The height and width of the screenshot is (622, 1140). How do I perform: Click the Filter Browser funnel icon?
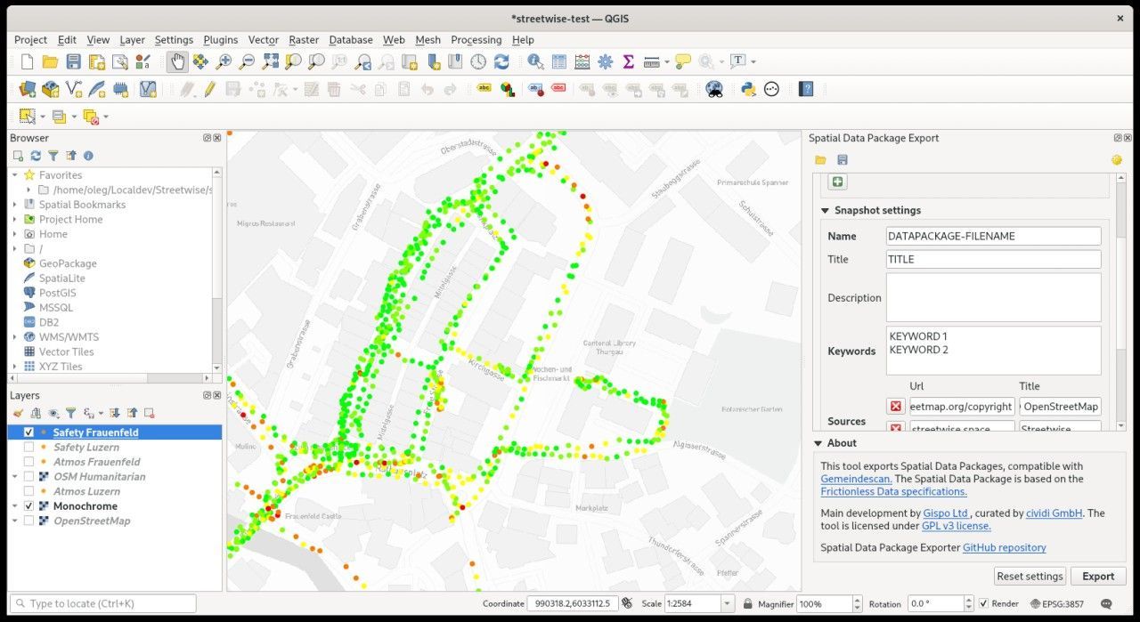click(53, 156)
